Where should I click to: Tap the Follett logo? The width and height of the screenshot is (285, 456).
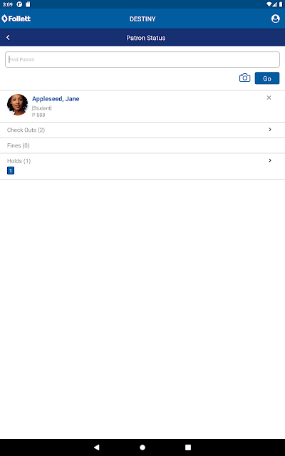tap(16, 19)
